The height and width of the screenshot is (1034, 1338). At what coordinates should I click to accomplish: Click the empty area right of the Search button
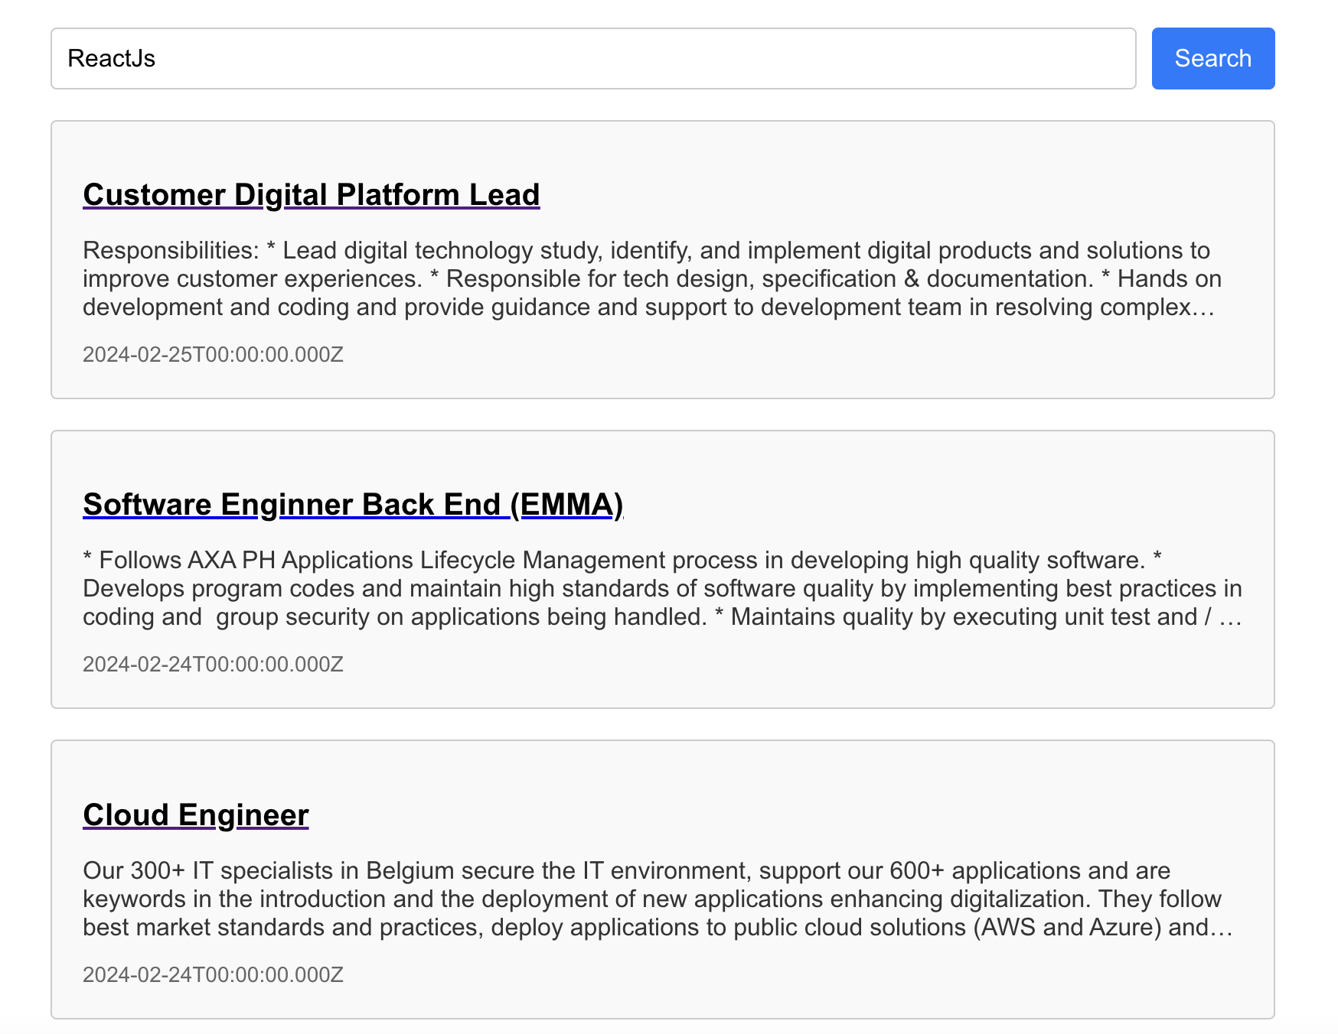pos(1309,58)
